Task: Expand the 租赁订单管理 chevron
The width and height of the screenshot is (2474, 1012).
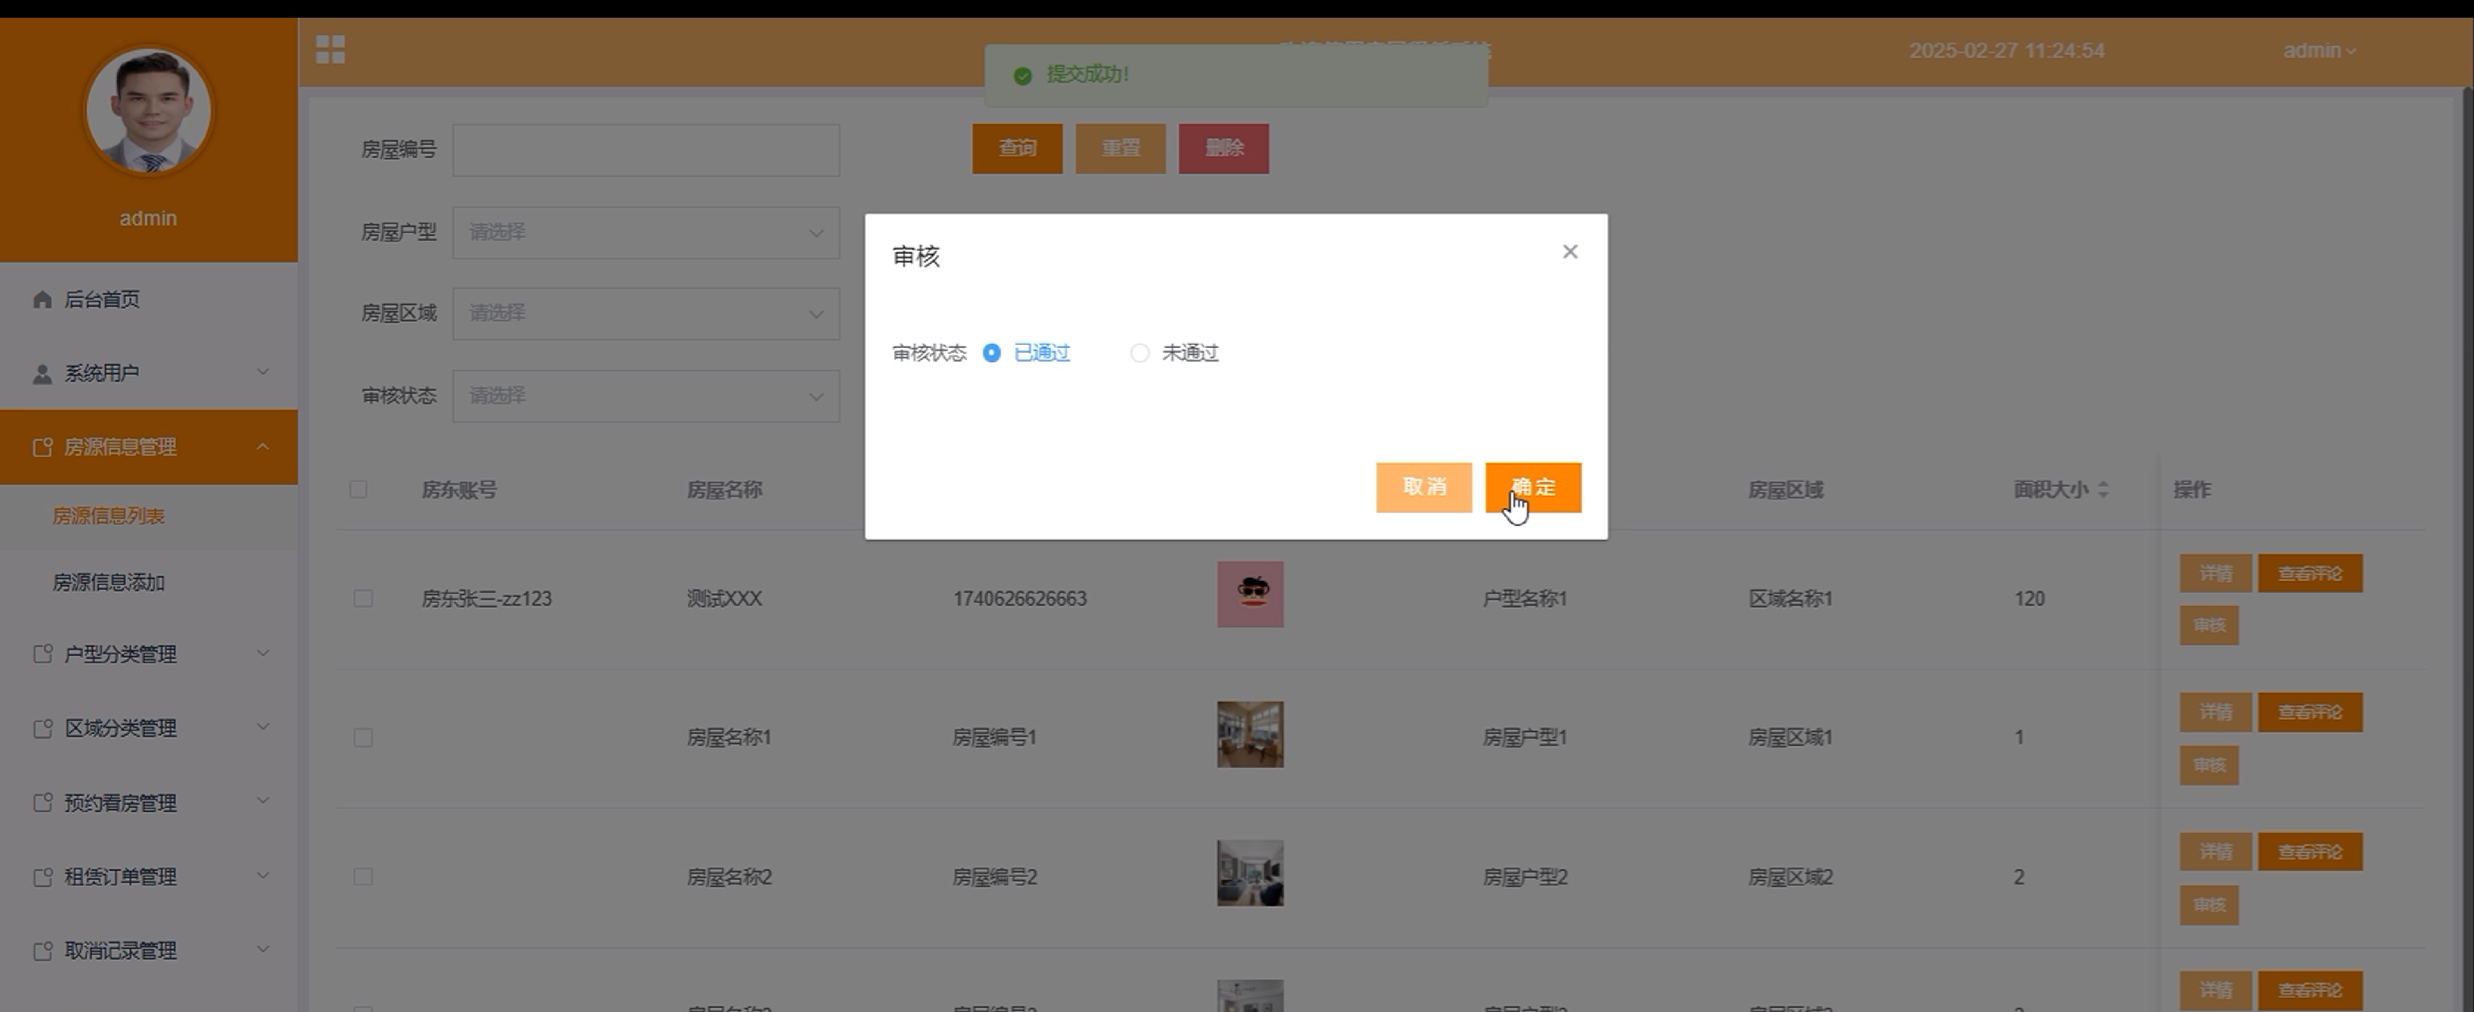Action: 262,876
